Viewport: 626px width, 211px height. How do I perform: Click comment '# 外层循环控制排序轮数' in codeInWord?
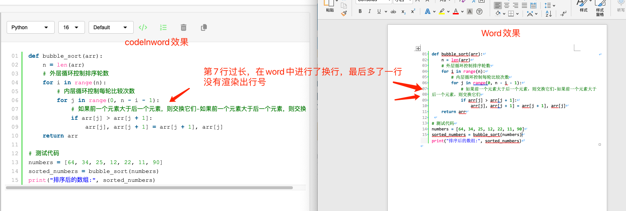pos(76,74)
